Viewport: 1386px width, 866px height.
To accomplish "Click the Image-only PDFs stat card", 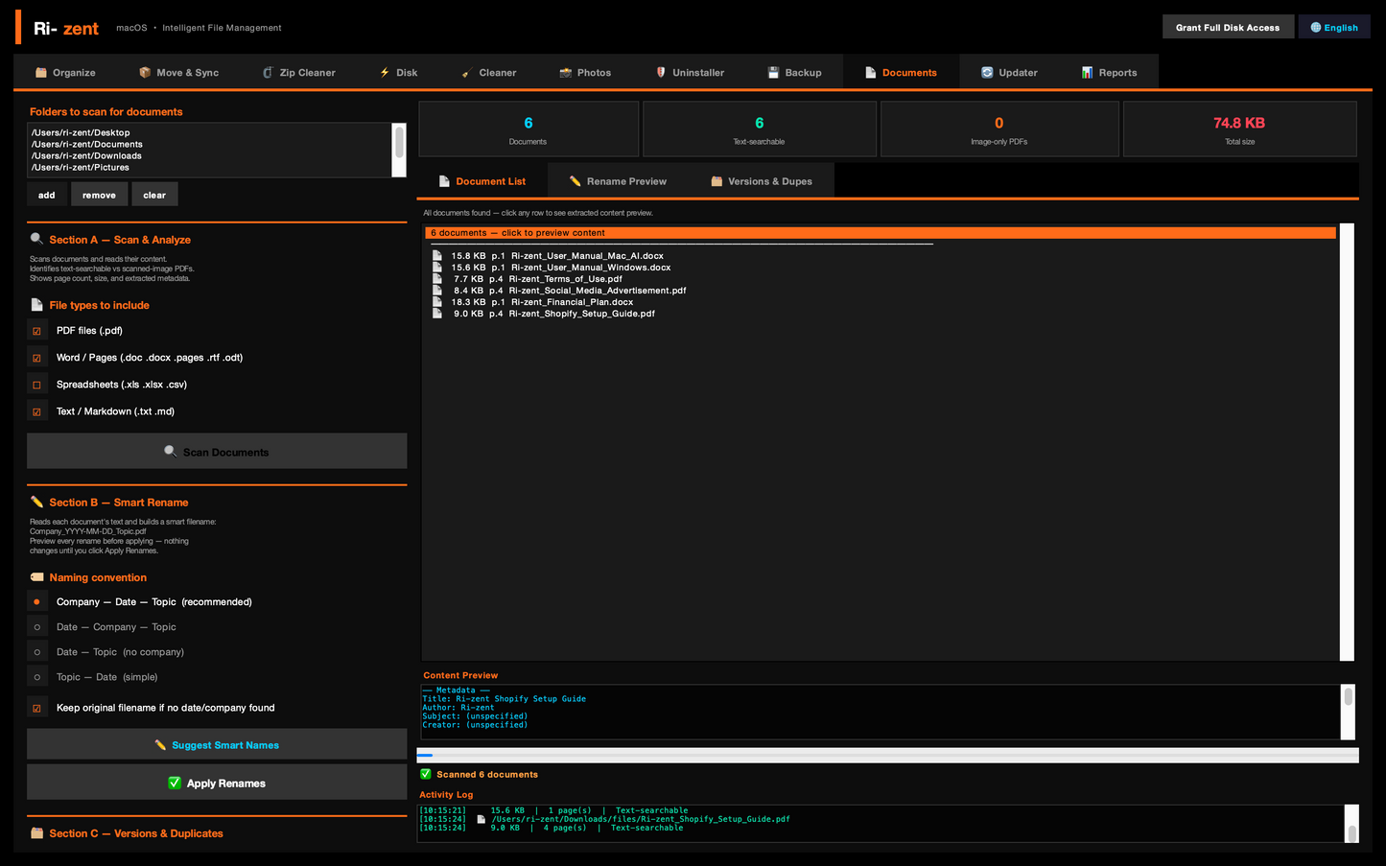I will pos(999,129).
